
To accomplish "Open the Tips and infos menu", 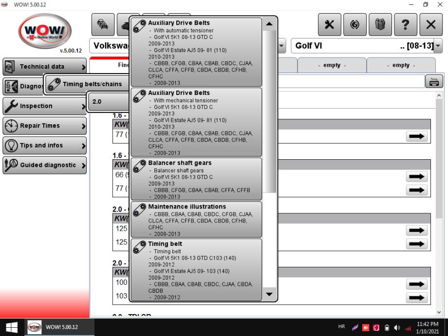I will (x=45, y=146).
